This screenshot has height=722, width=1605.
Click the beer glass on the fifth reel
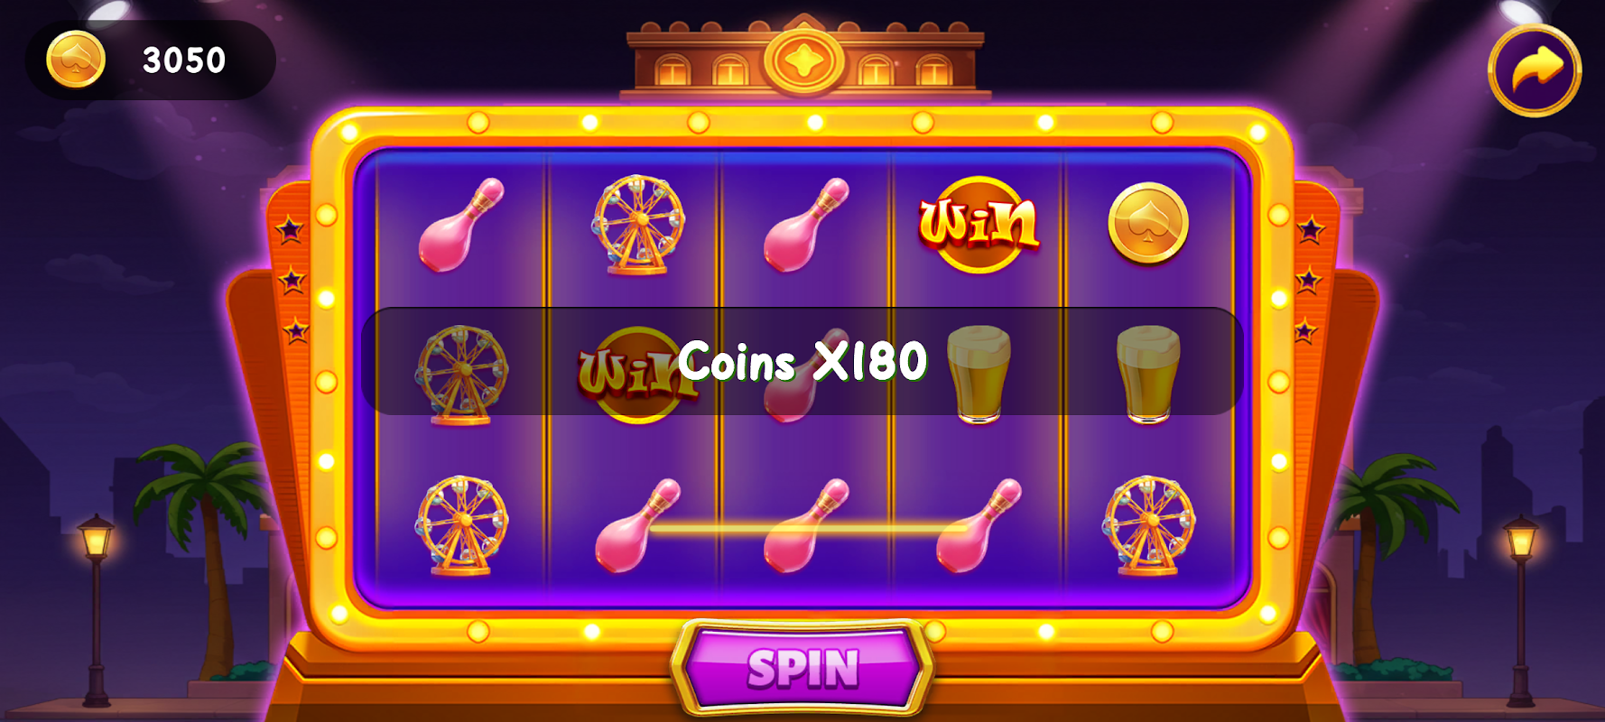[x=1148, y=374]
